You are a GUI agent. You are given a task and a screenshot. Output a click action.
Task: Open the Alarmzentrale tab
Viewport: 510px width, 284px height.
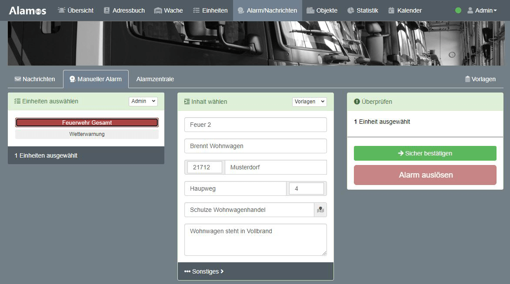(x=155, y=79)
